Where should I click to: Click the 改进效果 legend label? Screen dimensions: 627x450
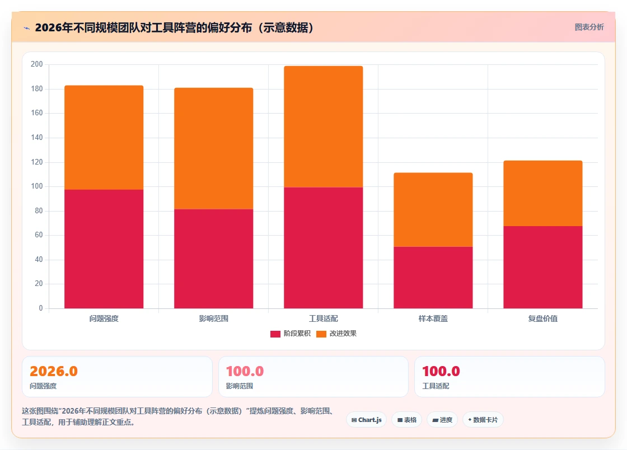pos(343,334)
